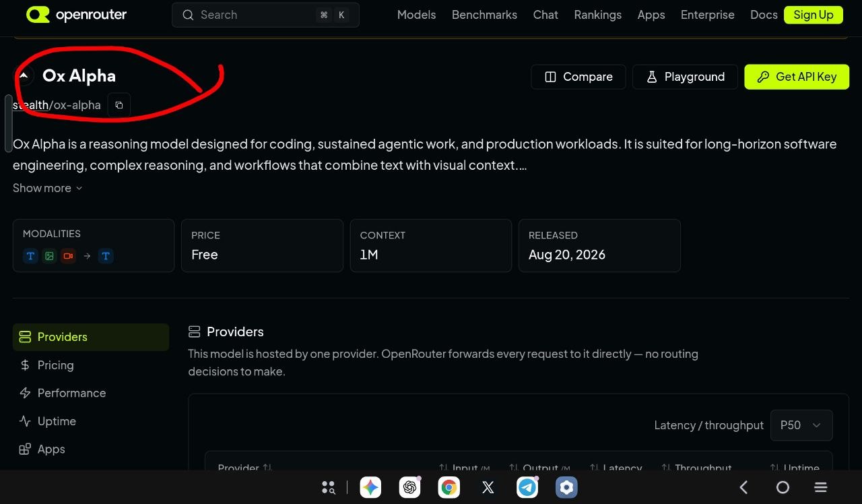The width and height of the screenshot is (862, 504).
Task: Click the OpenRouter logo
Action: pyautogui.click(x=76, y=15)
